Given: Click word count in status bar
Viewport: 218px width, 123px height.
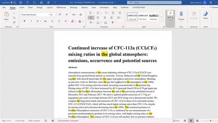Looking at the screenshot, I should click(x=20, y=121).
